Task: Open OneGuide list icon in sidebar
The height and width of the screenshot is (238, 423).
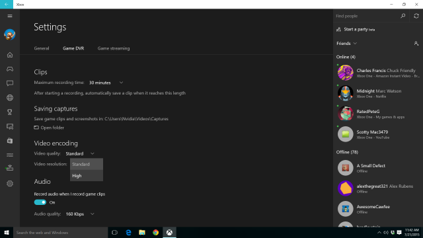Action: (10, 155)
